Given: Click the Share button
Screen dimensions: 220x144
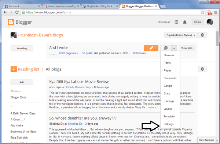Looking at the screenshot, I should click(x=198, y=22).
